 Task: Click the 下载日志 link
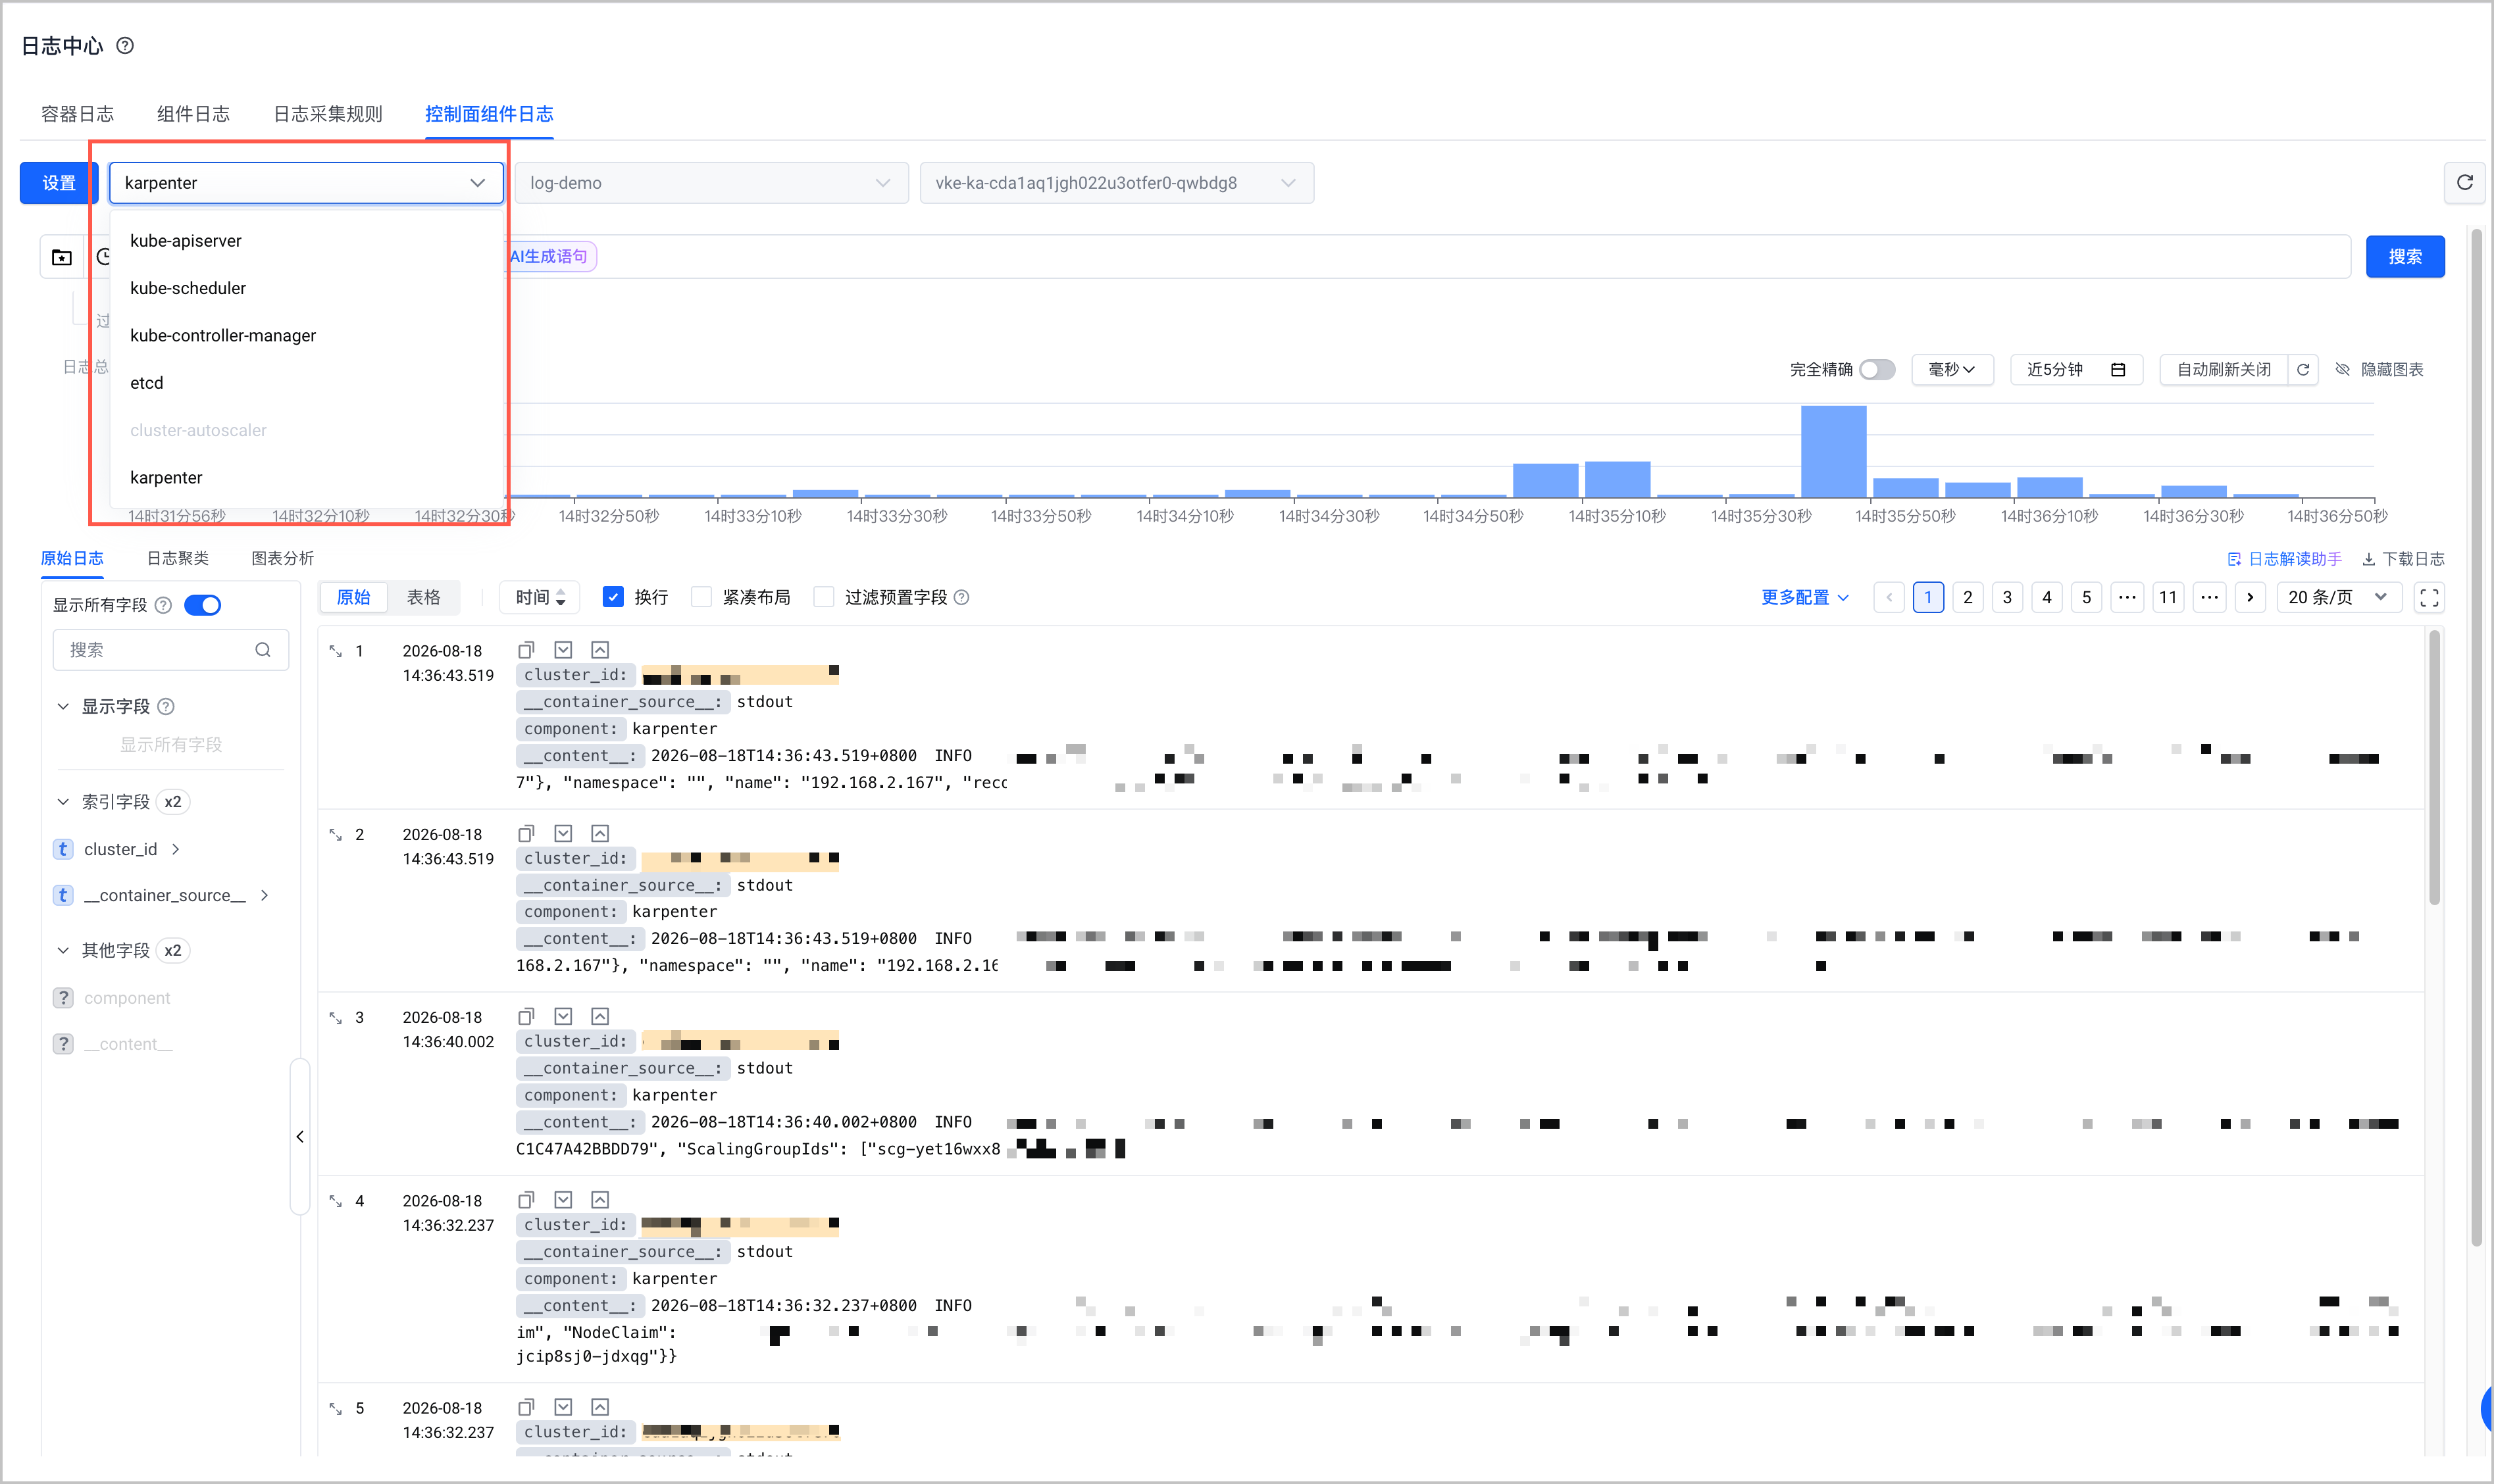pos(2403,559)
